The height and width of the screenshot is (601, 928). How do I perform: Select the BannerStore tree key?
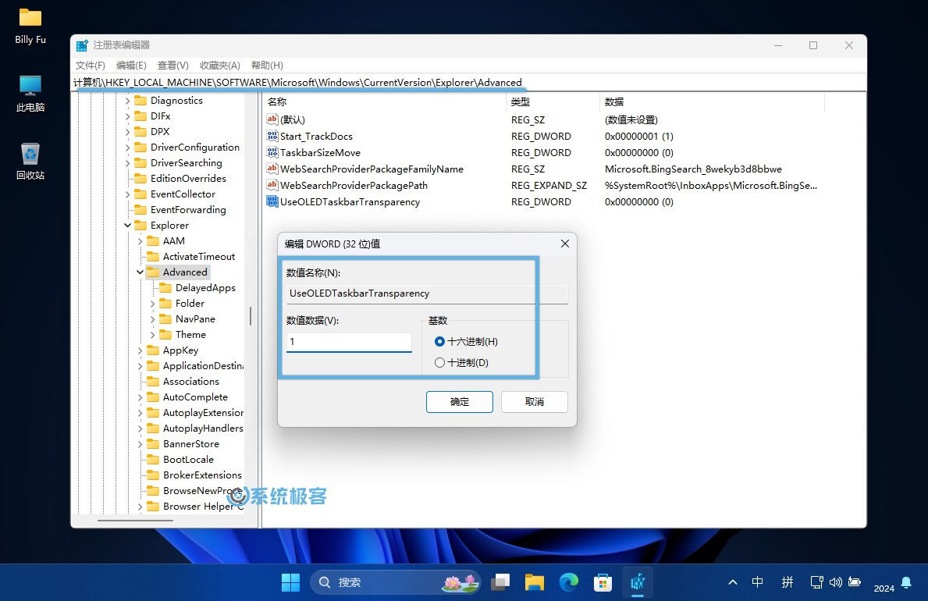click(191, 444)
